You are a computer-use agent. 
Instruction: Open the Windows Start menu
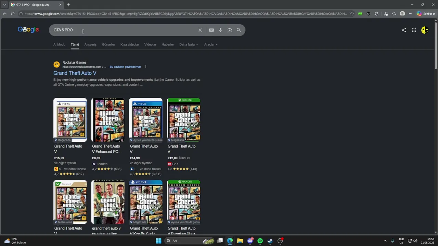[x=158, y=241]
